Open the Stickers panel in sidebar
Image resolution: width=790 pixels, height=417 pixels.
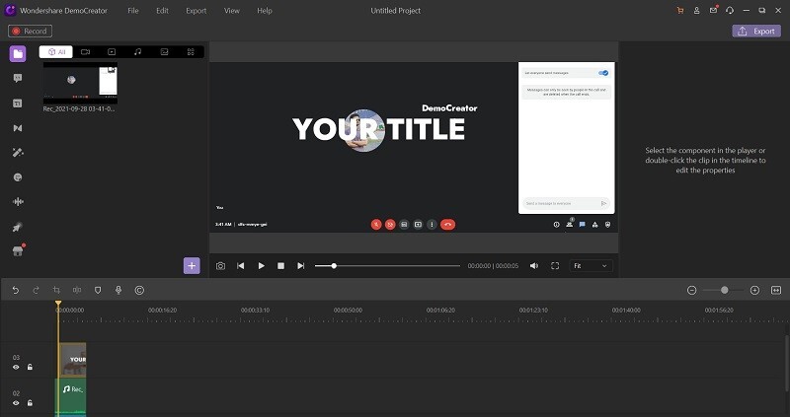18,177
